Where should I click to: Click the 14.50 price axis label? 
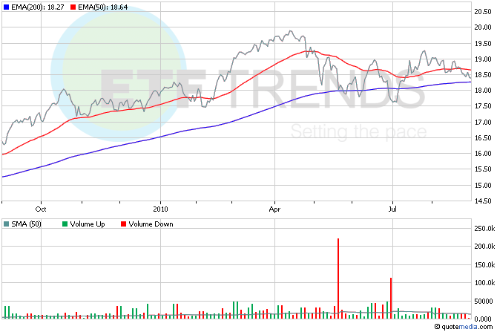(x=483, y=201)
